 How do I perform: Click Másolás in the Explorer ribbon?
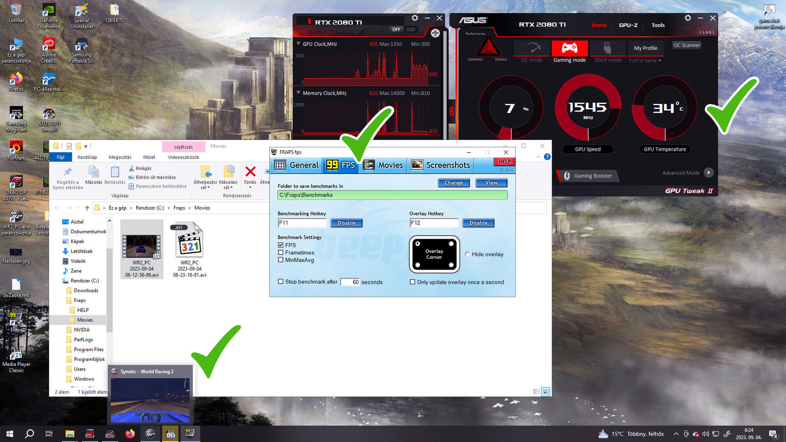93,175
